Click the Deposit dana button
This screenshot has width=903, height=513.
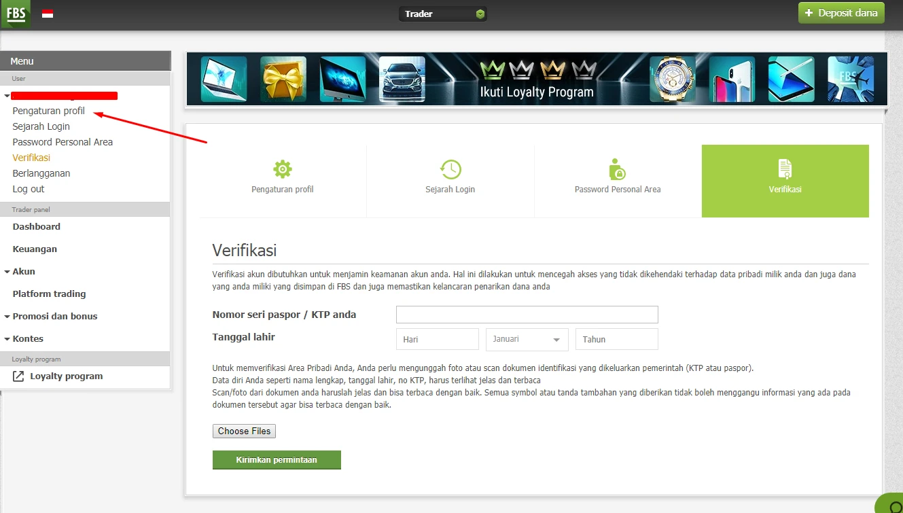(841, 13)
